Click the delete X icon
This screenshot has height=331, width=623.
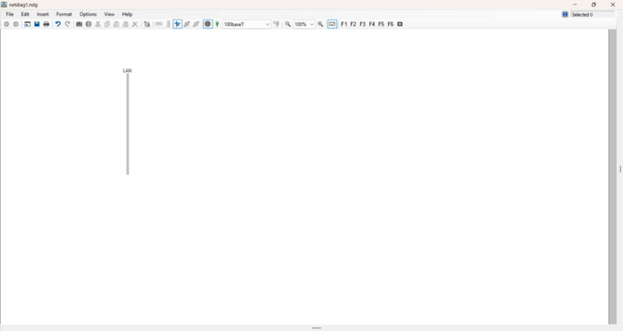tap(135, 24)
